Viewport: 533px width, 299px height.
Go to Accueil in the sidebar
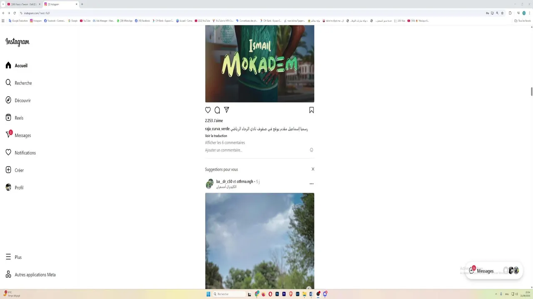point(17,66)
